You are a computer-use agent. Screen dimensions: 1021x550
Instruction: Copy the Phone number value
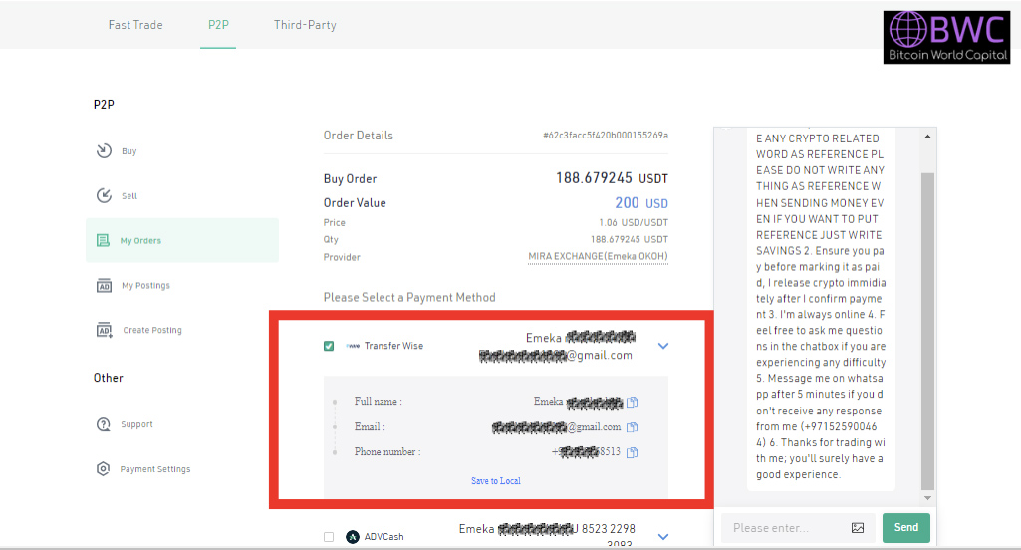pos(632,452)
